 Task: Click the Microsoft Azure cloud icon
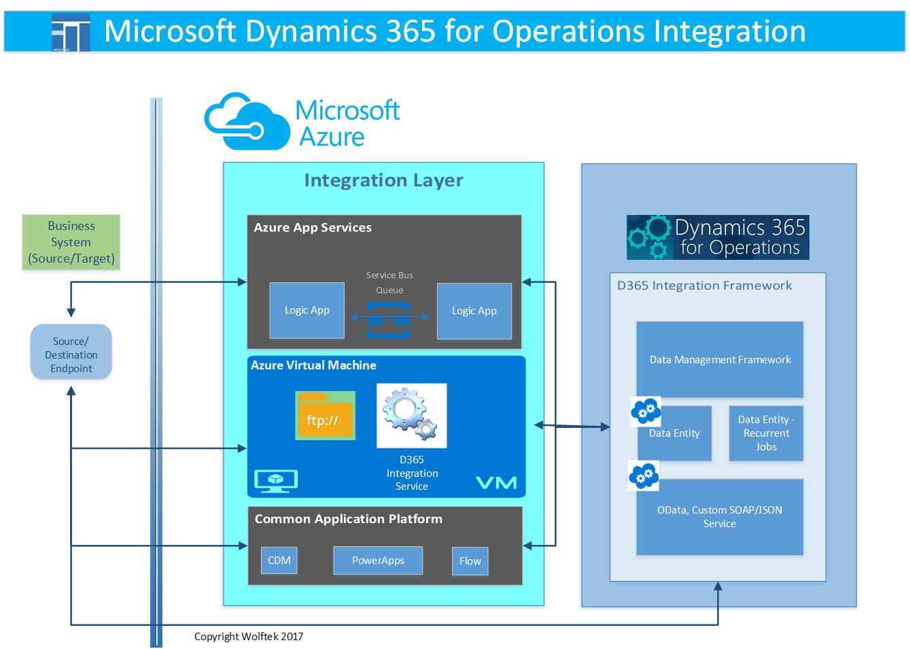pos(247,121)
